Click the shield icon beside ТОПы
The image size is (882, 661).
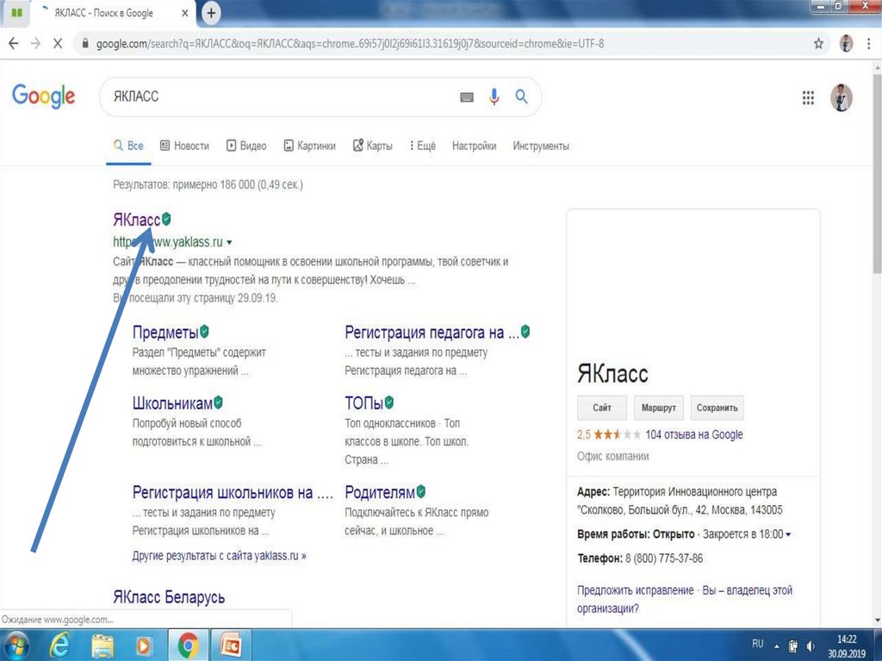(388, 402)
